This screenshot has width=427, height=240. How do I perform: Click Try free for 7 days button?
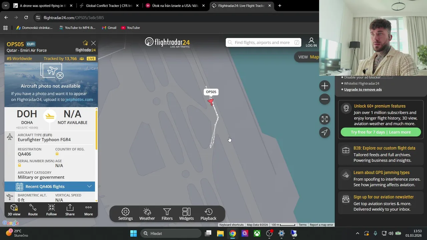click(381, 132)
